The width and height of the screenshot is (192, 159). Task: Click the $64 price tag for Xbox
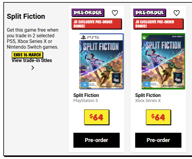158,117
